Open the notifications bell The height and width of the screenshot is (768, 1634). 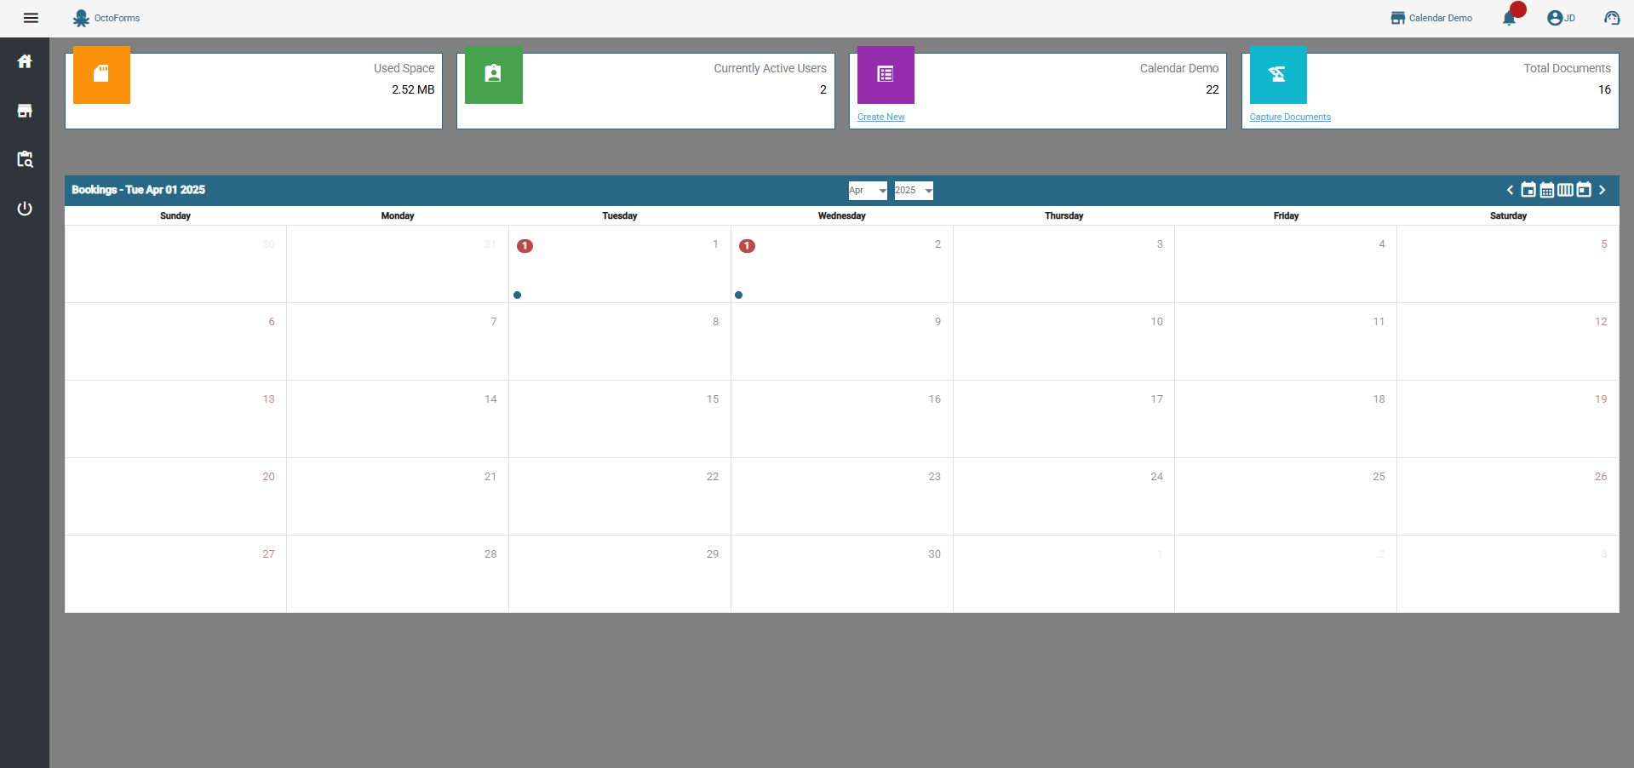pyautogui.click(x=1510, y=18)
